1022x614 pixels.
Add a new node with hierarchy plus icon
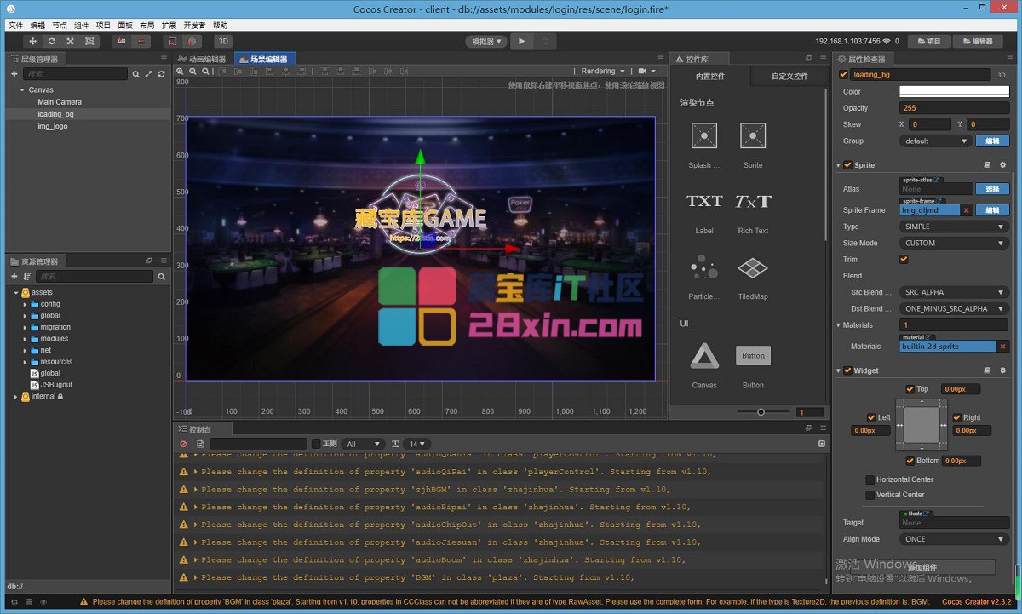(x=14, y=74)
